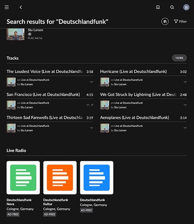Click the 2:48 duration of We Got Struck
The image size is (194, 224).
pos(183,95)
